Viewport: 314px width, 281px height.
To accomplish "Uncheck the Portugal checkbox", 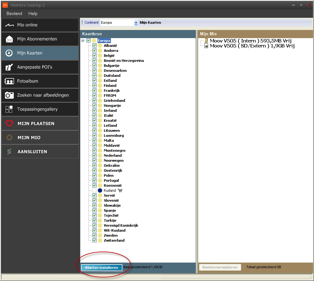I will coord(95,180).
